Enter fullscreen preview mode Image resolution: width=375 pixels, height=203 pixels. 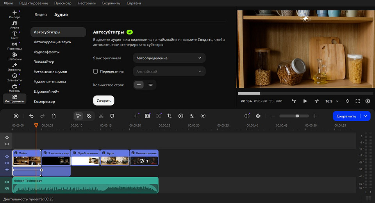click(x=357, y=101)
